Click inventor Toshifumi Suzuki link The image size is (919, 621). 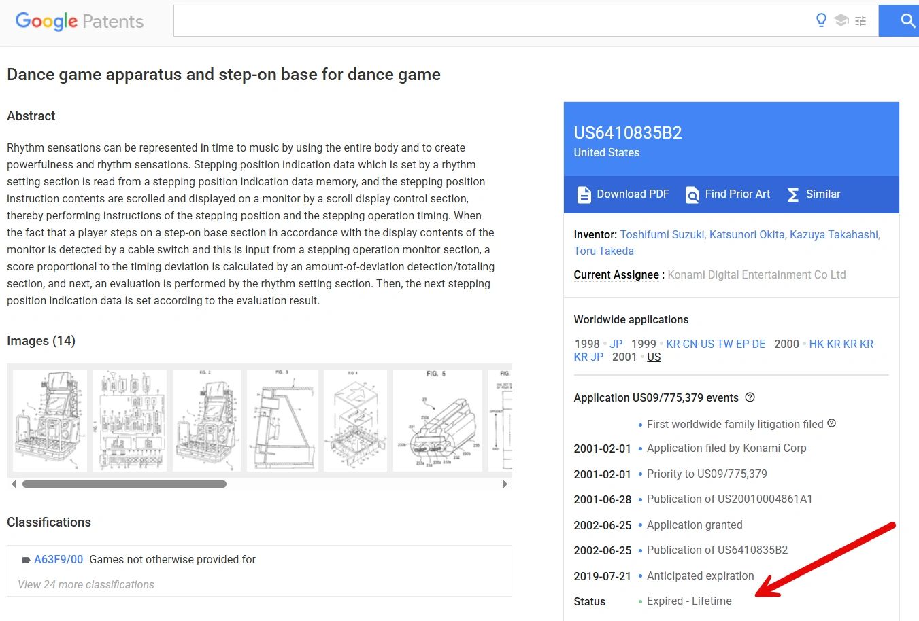663,234
